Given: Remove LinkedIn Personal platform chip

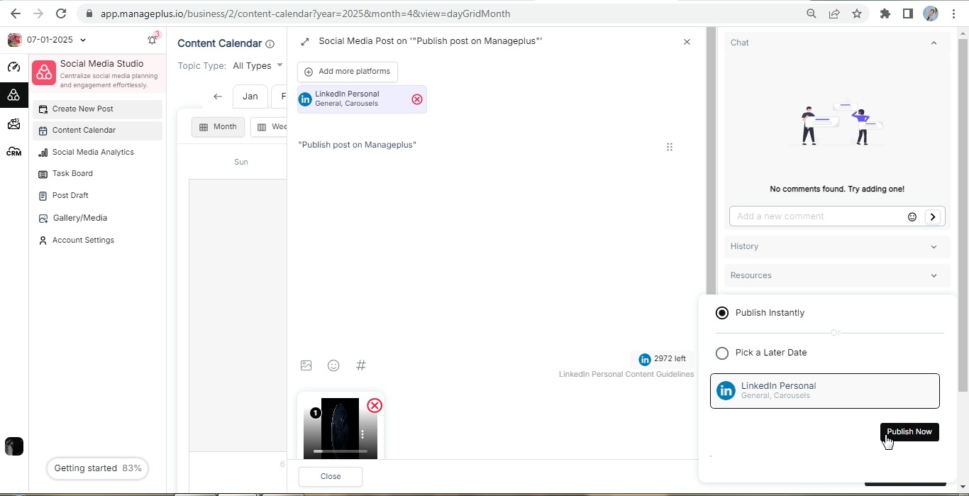Looking at the screenshot, I should tap(417, 99).
